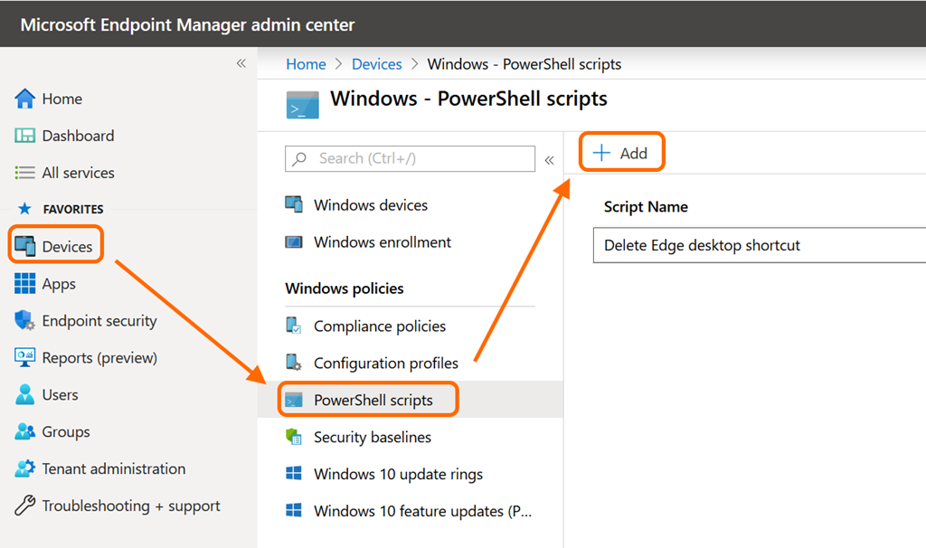This screenshot has width=926, height=548.
Task: Open the Delete Edge desktop shortcut script
Action: pos(702,245)
